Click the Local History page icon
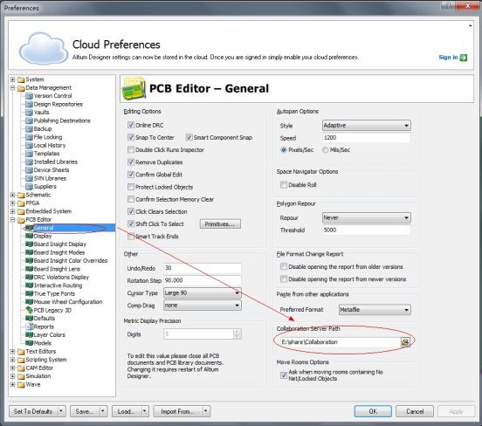482x426 pixels. (29, 146)
